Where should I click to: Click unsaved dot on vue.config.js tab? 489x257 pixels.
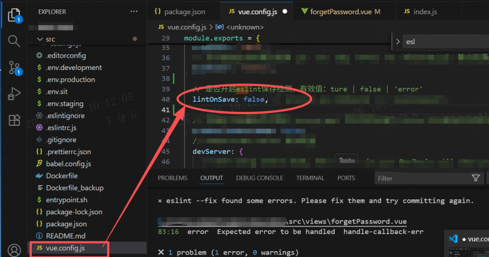(x=285, y=12)
